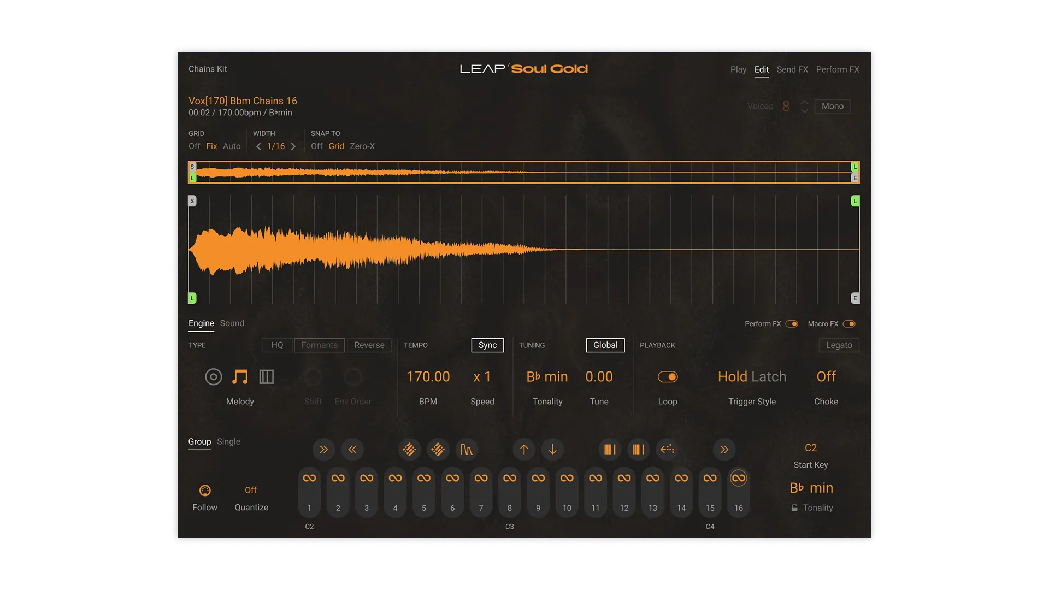Select the Melody music-note engine type

pyautogui.click(x=240, y=377)
